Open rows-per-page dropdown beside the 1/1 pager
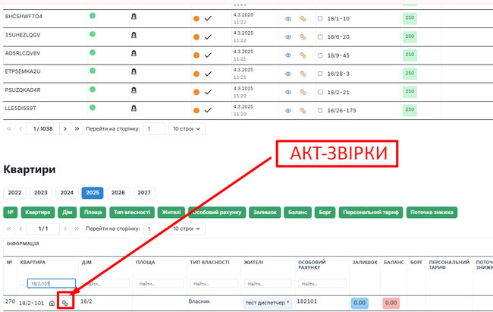Viewport: 493px width, 312px height. (187, 228)
